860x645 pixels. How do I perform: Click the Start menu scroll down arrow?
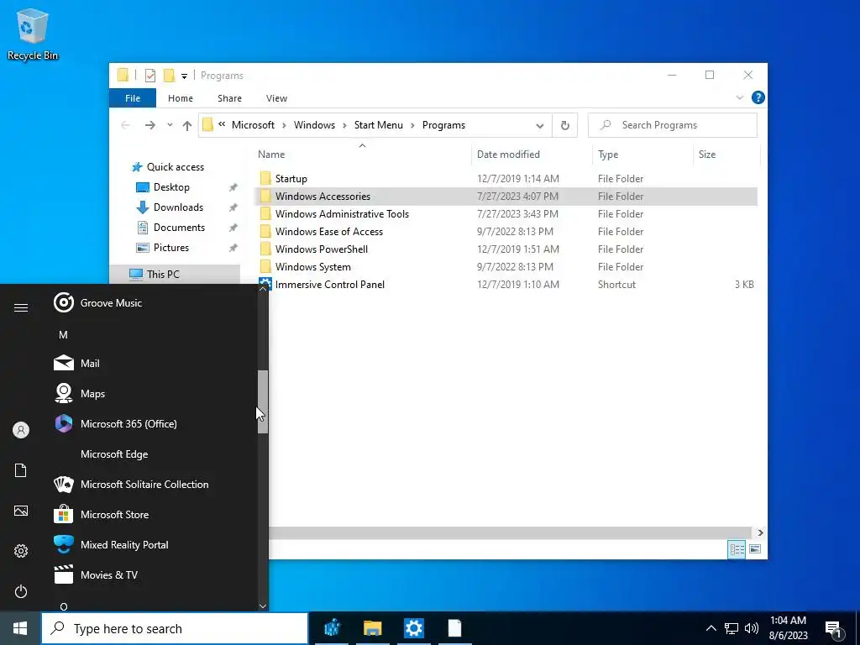(263, 606)
